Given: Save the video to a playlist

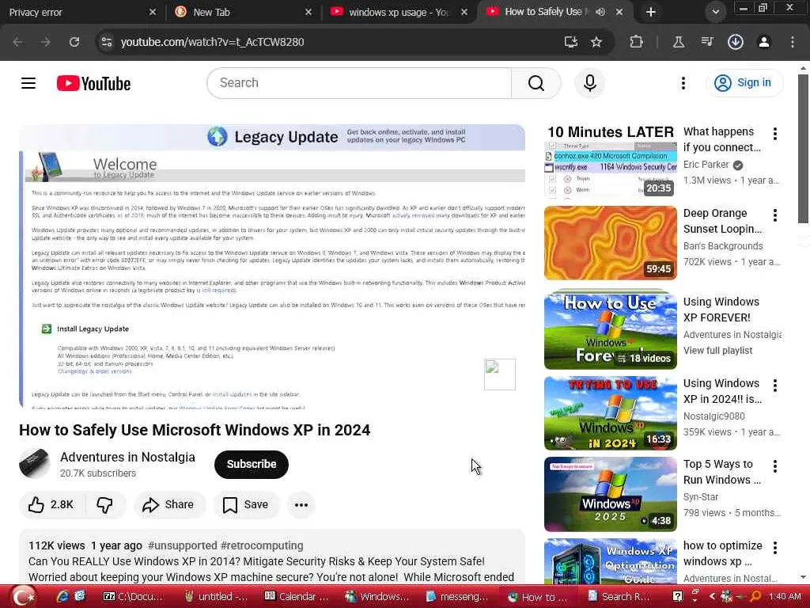Looking at the screenshot, I should 246,504.
